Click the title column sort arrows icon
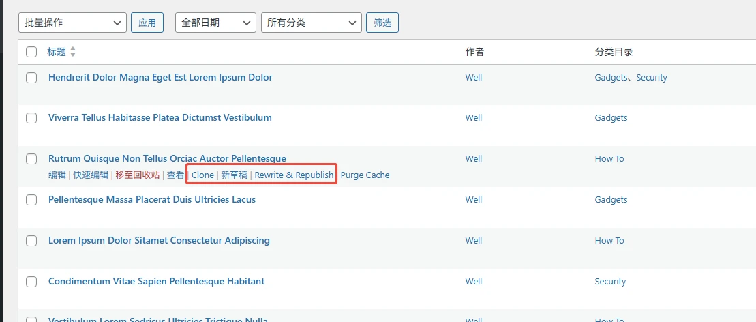The width and height of the screenshot is (756, 322). [73, 52]
